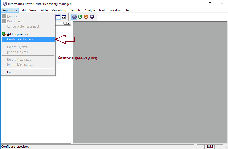Image resolution: width=228 pixels, height=149 pixels.
Task: Choose Configure Domains... from the Repository menu
Action: [x=28, y=39]
